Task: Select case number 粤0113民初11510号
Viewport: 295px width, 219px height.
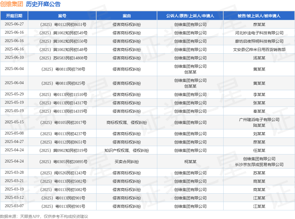Action: tap(63, 95)
